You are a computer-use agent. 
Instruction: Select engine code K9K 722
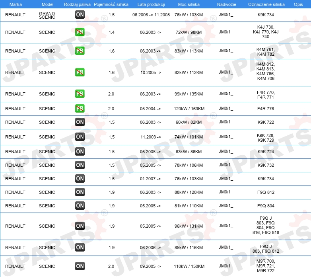point(266,122)
